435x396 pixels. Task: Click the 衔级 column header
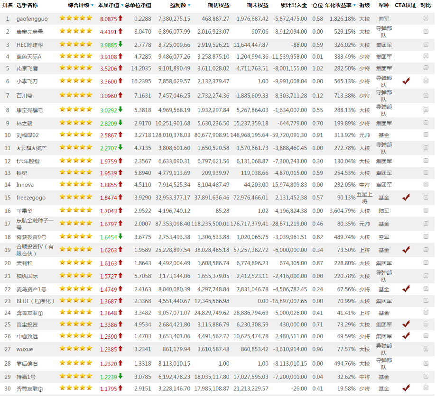(x=364, y=5)
